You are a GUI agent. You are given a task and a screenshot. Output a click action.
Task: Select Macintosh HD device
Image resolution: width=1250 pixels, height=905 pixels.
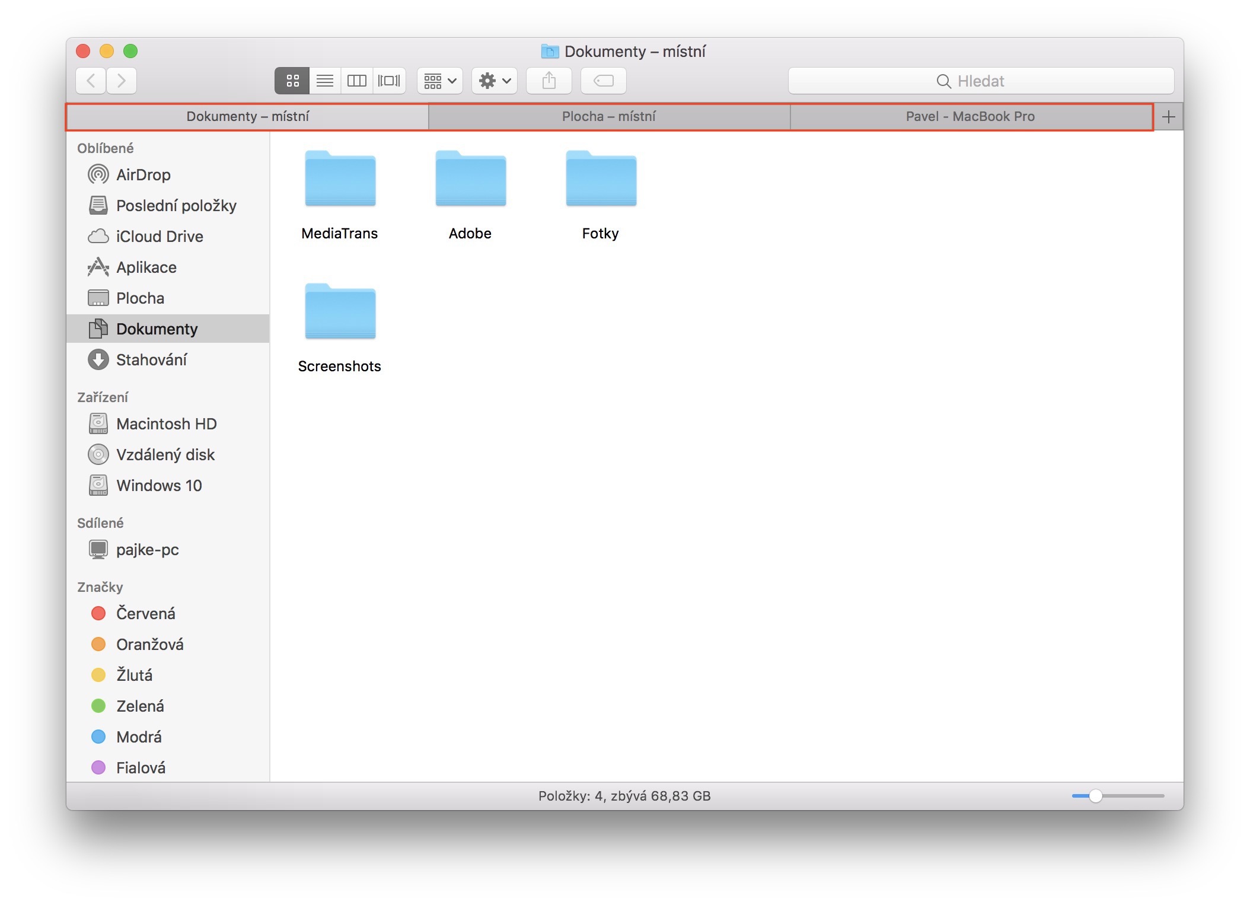point(166,424)
